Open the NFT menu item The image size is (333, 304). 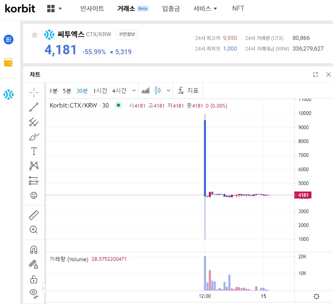click(x=238, y=8)
